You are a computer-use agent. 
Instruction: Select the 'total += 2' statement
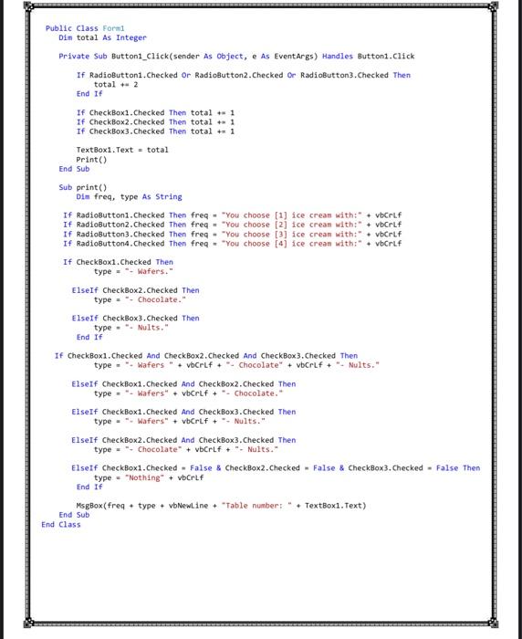(x=116, y=84)
